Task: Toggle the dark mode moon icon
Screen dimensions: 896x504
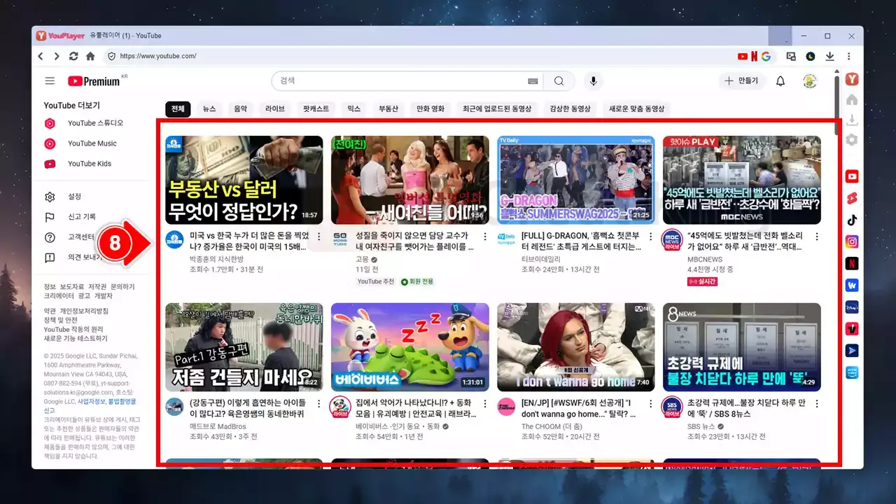Action: (x=811, y=56)
